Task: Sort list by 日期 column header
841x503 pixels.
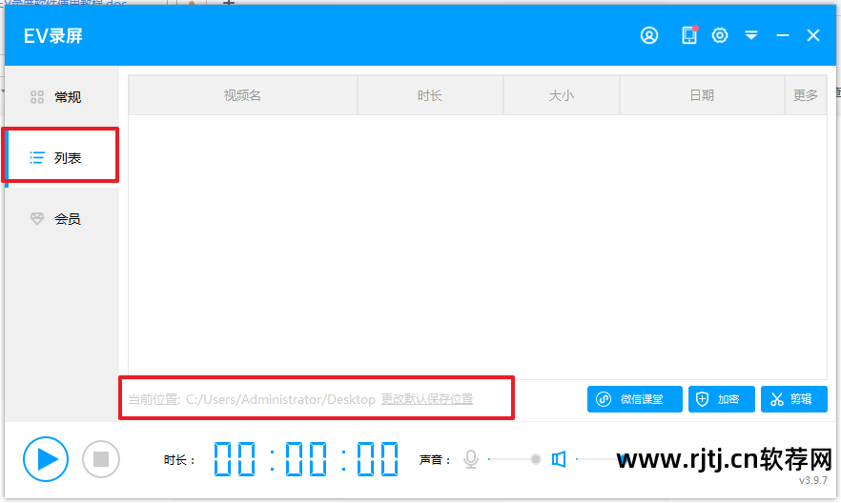Action: point(702,95)
